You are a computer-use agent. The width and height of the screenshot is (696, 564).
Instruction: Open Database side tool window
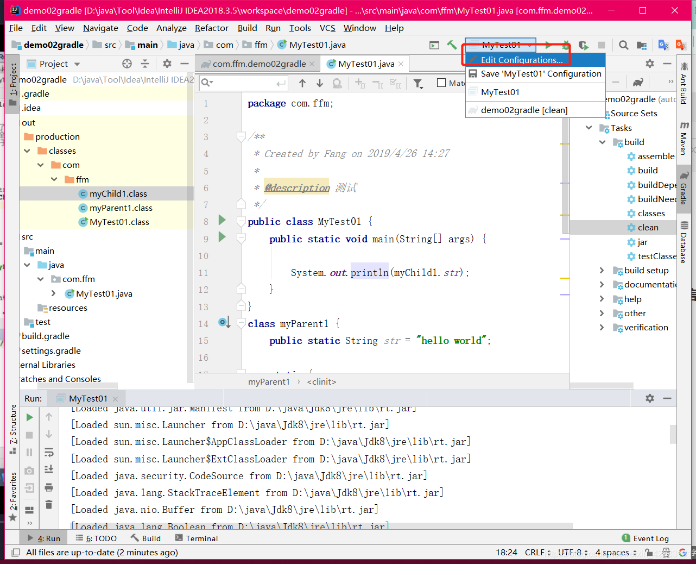click(x=684, y=242)
